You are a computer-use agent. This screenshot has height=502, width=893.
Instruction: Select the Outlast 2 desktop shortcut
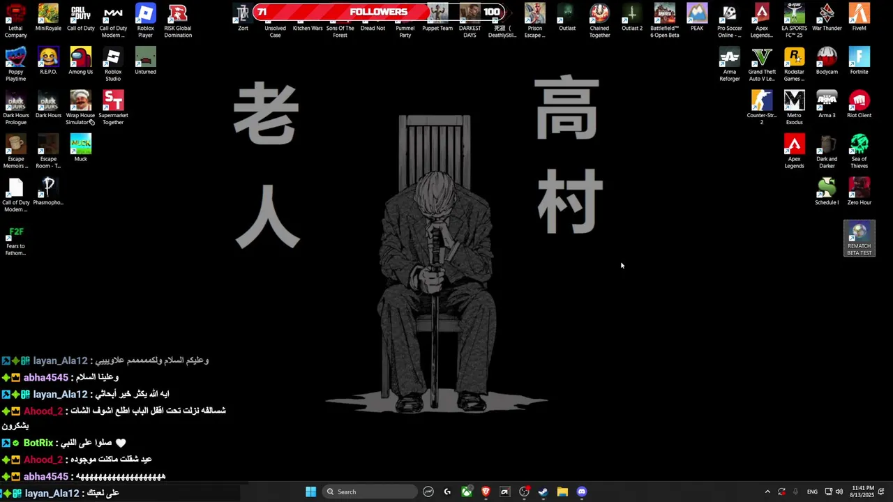tap(632, 18)
